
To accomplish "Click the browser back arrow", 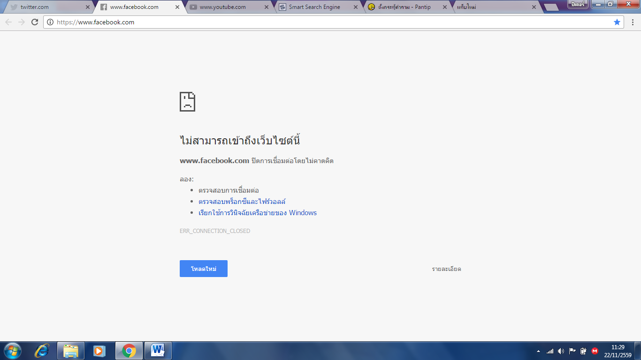I will click(x=8, y=22).
